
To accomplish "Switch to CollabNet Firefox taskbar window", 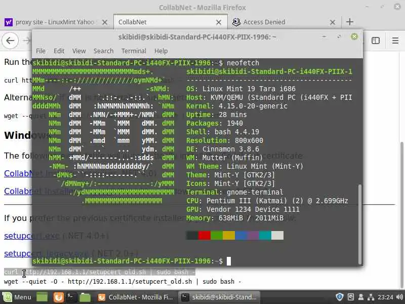I will coord(135,297).
